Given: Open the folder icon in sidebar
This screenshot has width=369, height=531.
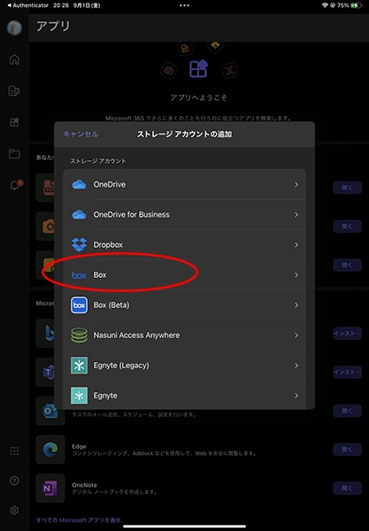Looking at the screenshot, I should 14,154.
